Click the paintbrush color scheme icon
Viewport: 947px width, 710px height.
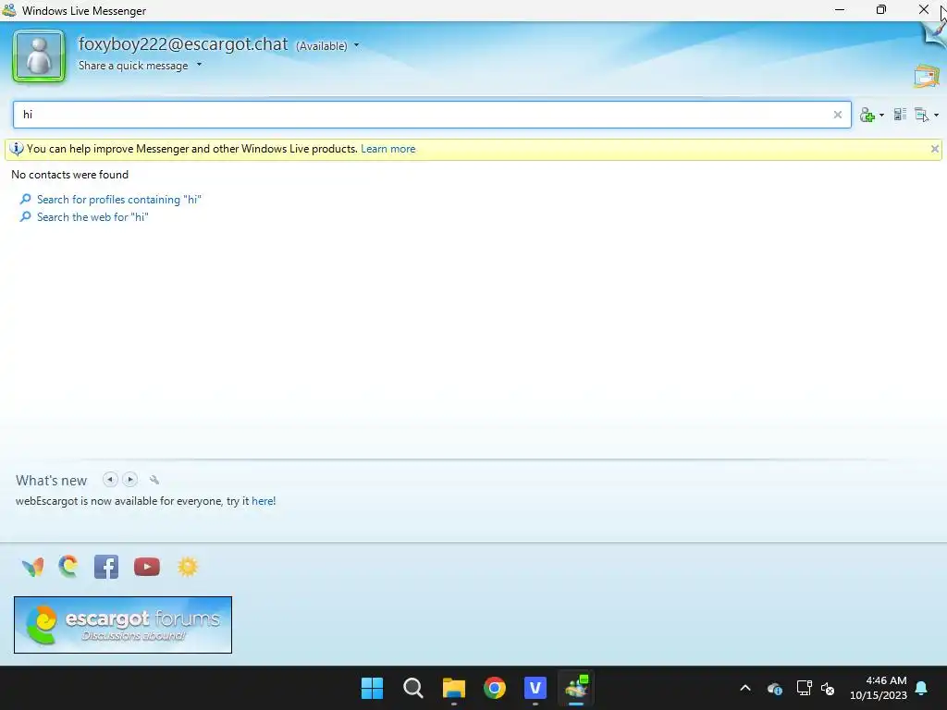pyautogui.click(x=934, y=33)
